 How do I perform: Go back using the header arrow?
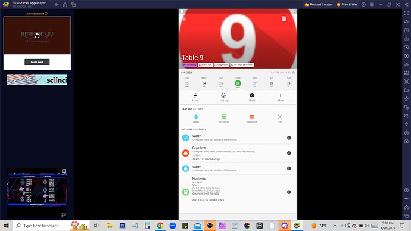pos(184,19)
